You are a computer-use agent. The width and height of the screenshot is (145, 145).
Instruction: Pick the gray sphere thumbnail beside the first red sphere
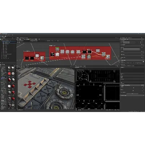pyautogui.click(x=13, y=80)
